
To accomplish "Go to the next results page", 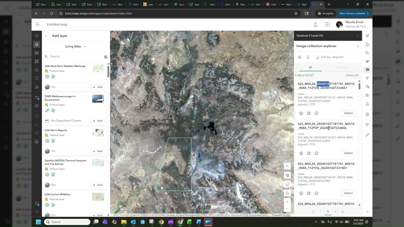I will [x=335, y=212].
